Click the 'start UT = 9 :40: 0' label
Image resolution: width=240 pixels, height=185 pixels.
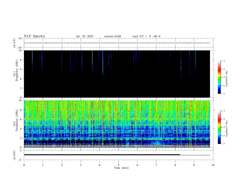(x=146, y=36)
